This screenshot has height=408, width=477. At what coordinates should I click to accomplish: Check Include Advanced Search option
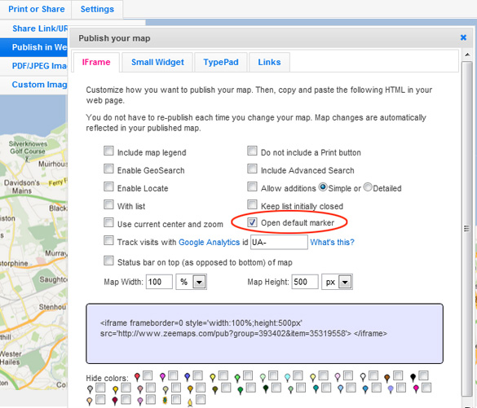pyautogui.click(x=252, y=169)
